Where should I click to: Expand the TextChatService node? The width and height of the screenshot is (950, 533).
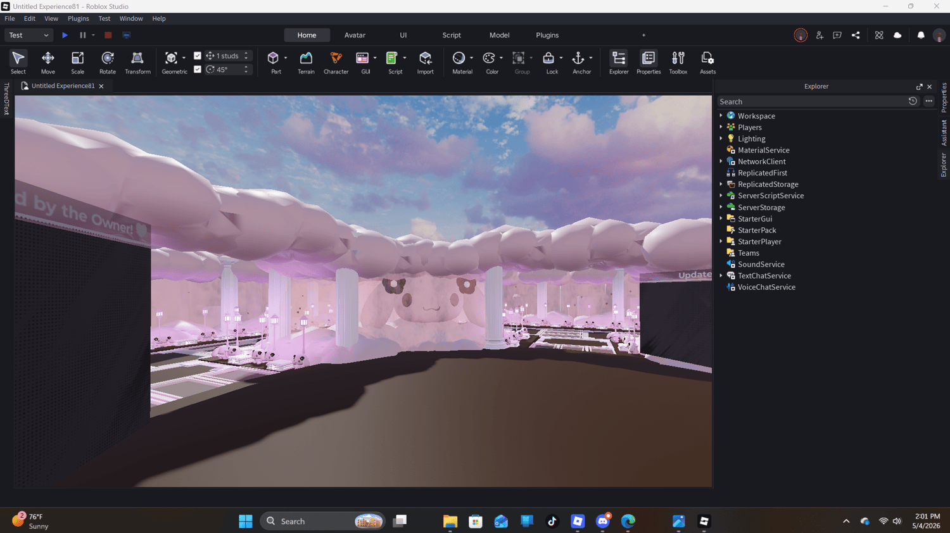pyautogui.click(x=721, y=275)
